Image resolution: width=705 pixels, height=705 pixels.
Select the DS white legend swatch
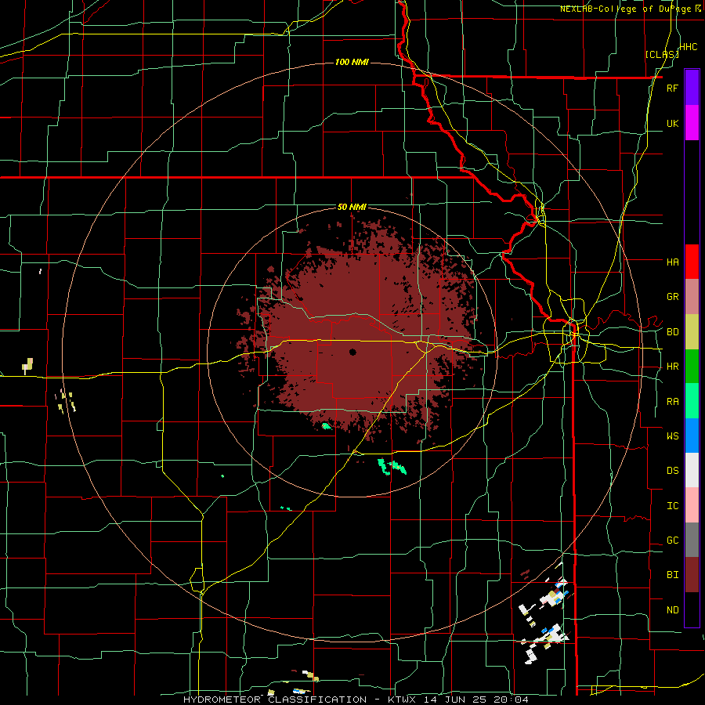click(692, 470)
